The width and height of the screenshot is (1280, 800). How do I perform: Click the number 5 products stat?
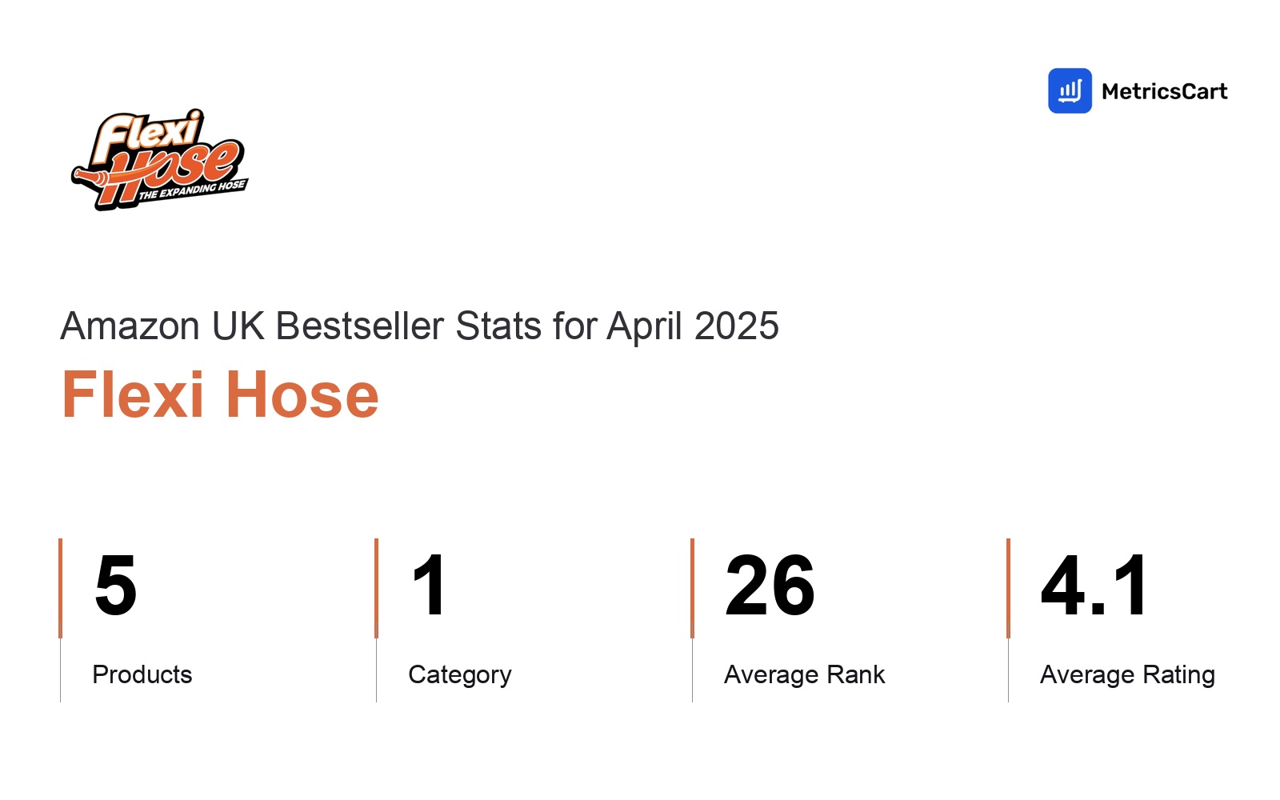point(116,586)
